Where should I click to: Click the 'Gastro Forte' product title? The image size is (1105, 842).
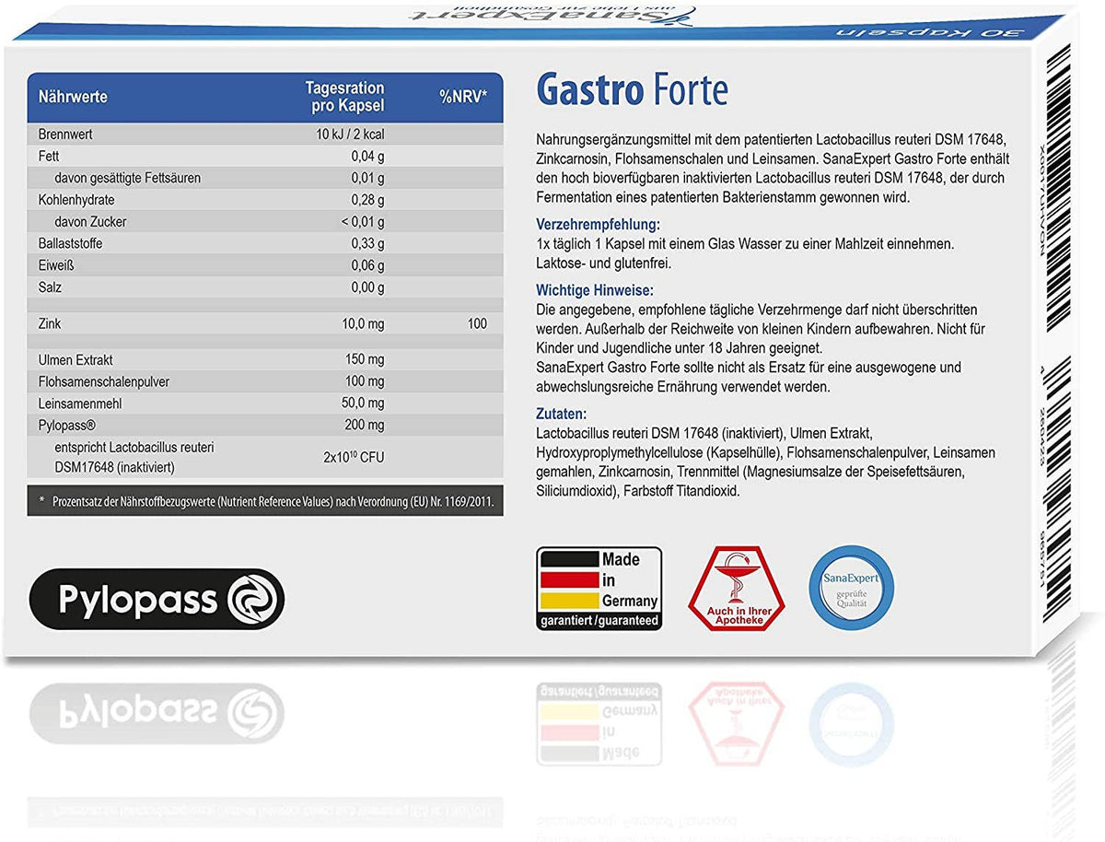coord(632,90)
